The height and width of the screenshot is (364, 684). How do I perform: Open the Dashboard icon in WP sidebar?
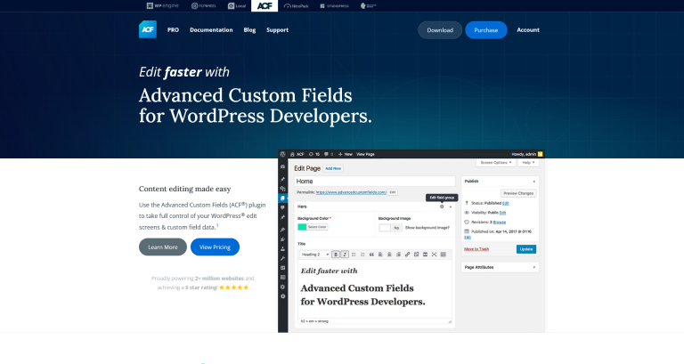pyautogui.click(x=282, y=166)
